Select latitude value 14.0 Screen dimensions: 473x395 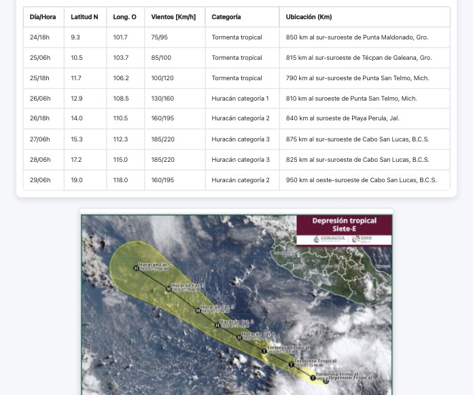pos(77,118)
